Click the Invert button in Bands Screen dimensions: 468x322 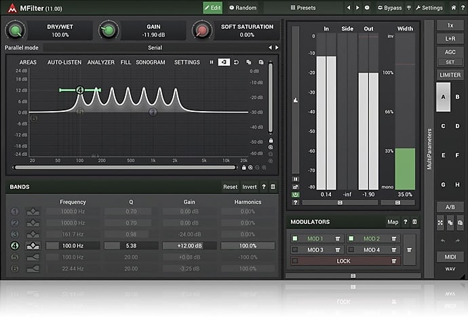250,186
